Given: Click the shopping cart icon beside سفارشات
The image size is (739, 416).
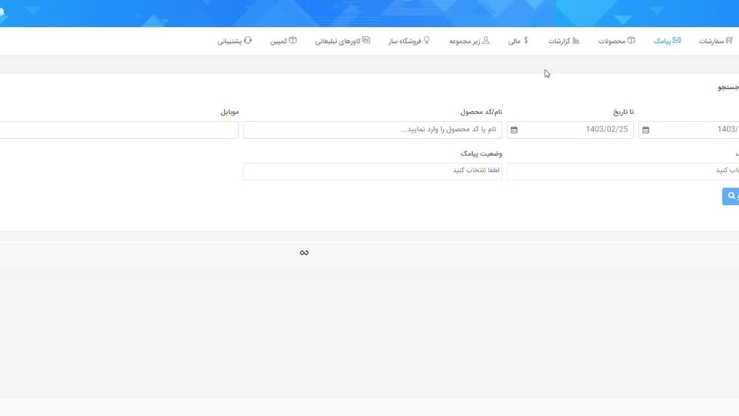Looking at the screenshot, I should [x=729, y=40].
